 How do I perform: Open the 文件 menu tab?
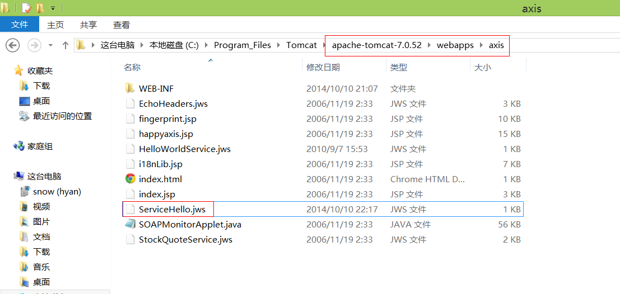click(x=20, y=25)
